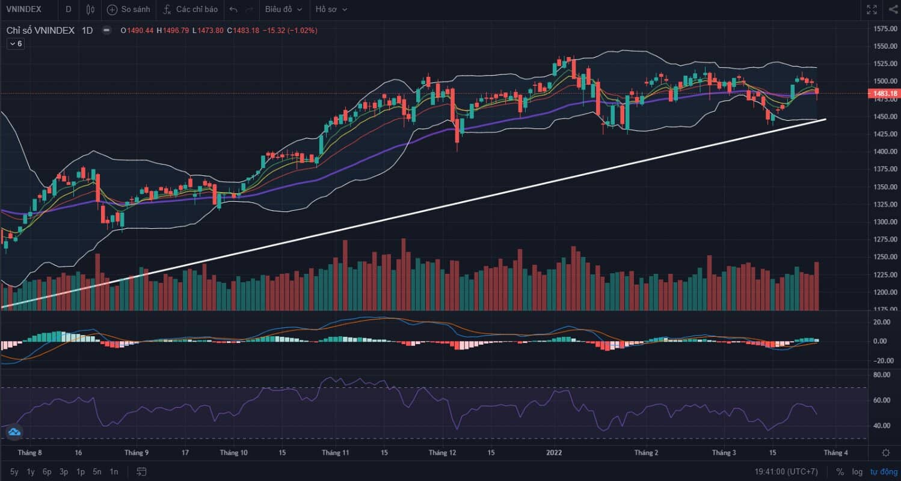The width and height of the screenshot is (901, 481).
Task: Select the 5n time range
Action: pyautogui.click(x=97, y=471)
